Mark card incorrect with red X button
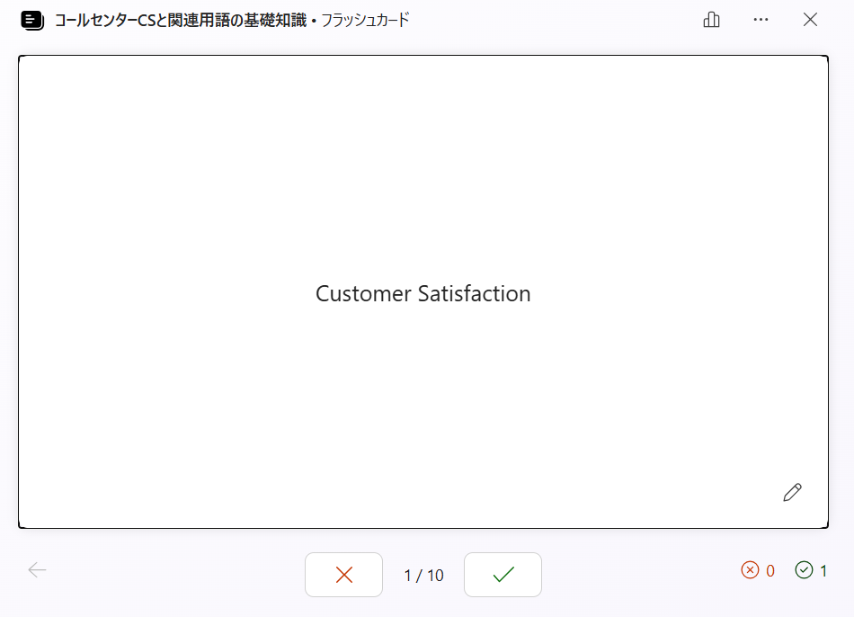The height and width of the screenshot is (617, 854). 343,575
